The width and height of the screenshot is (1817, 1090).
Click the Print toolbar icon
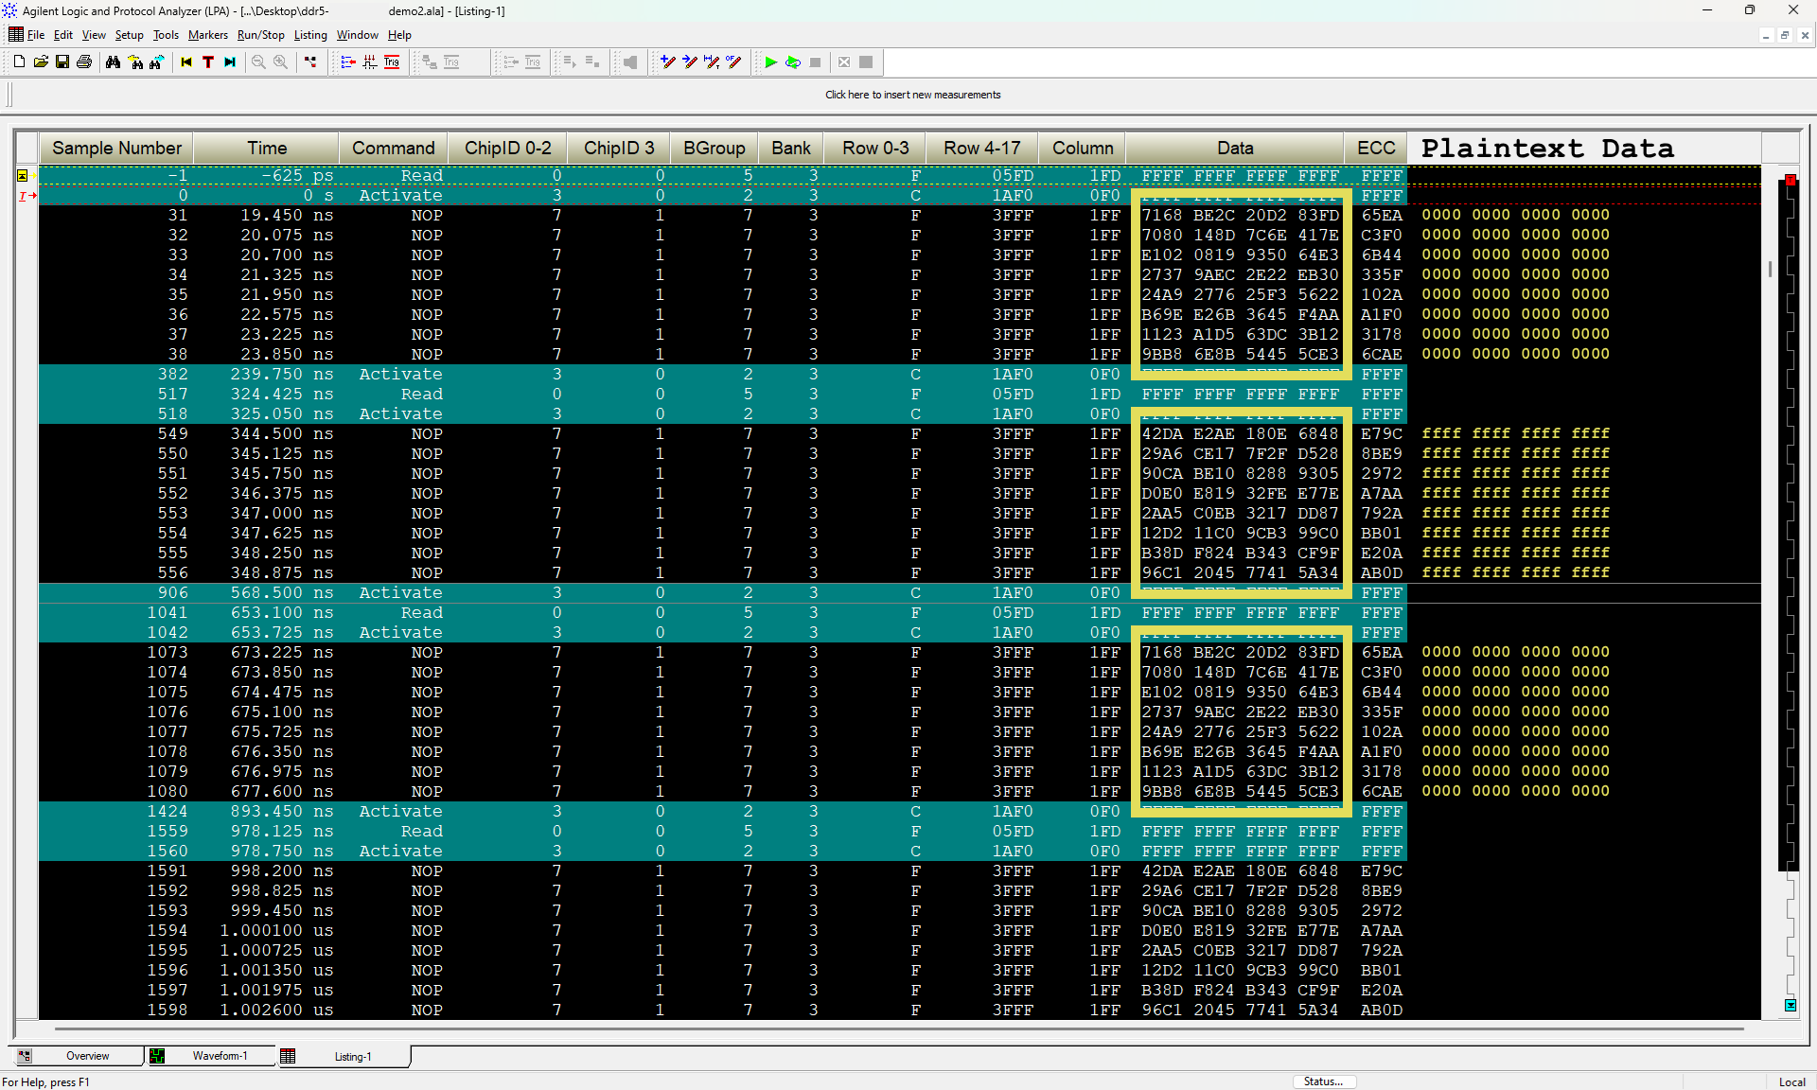point(84,62)
